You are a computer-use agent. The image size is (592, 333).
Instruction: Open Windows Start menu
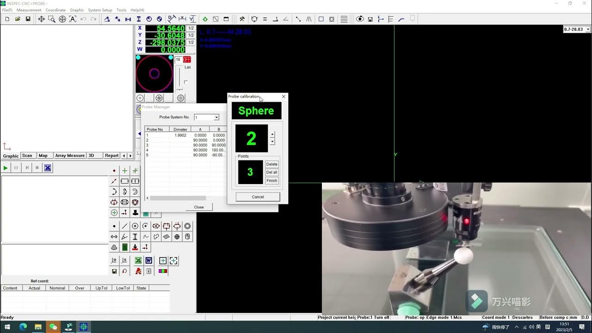[7, 327]
